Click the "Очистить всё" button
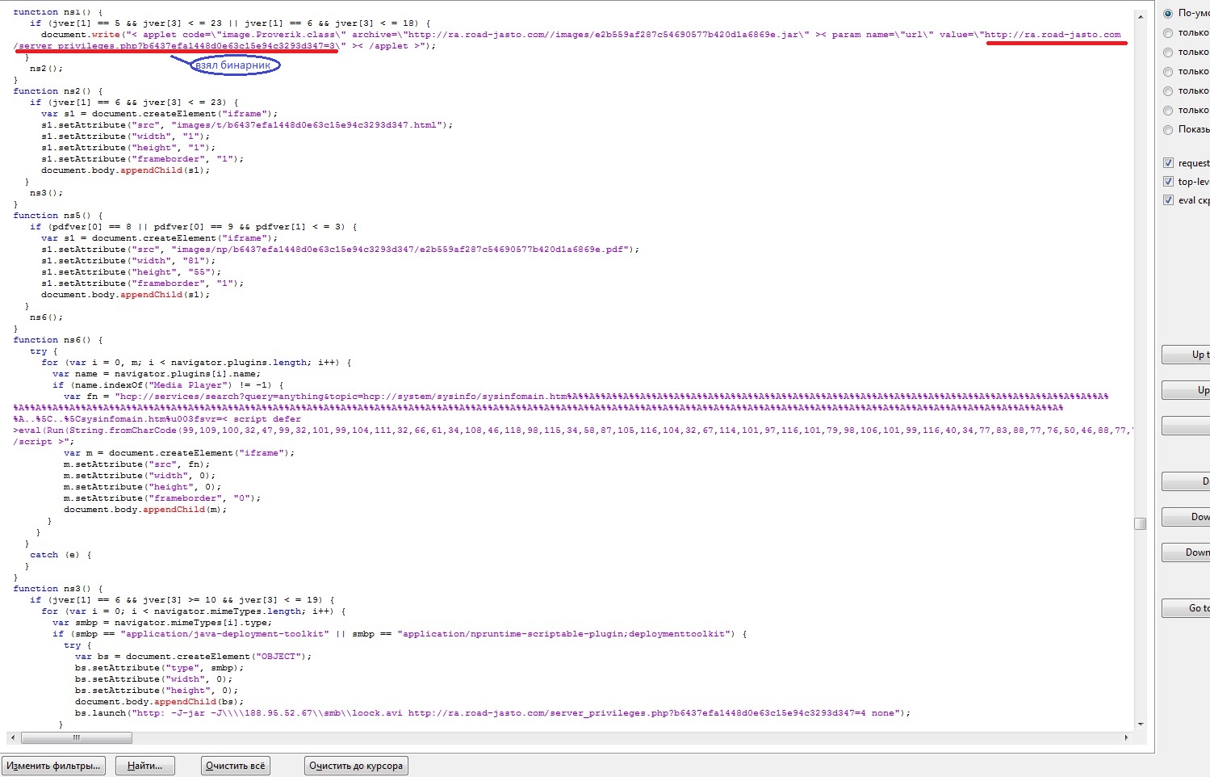Image resolution: width=1210 pixels, height=777 pixels. 235,766
